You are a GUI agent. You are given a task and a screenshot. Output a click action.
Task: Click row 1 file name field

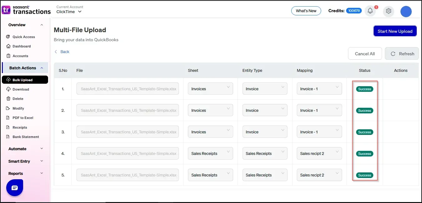point(128,89)
